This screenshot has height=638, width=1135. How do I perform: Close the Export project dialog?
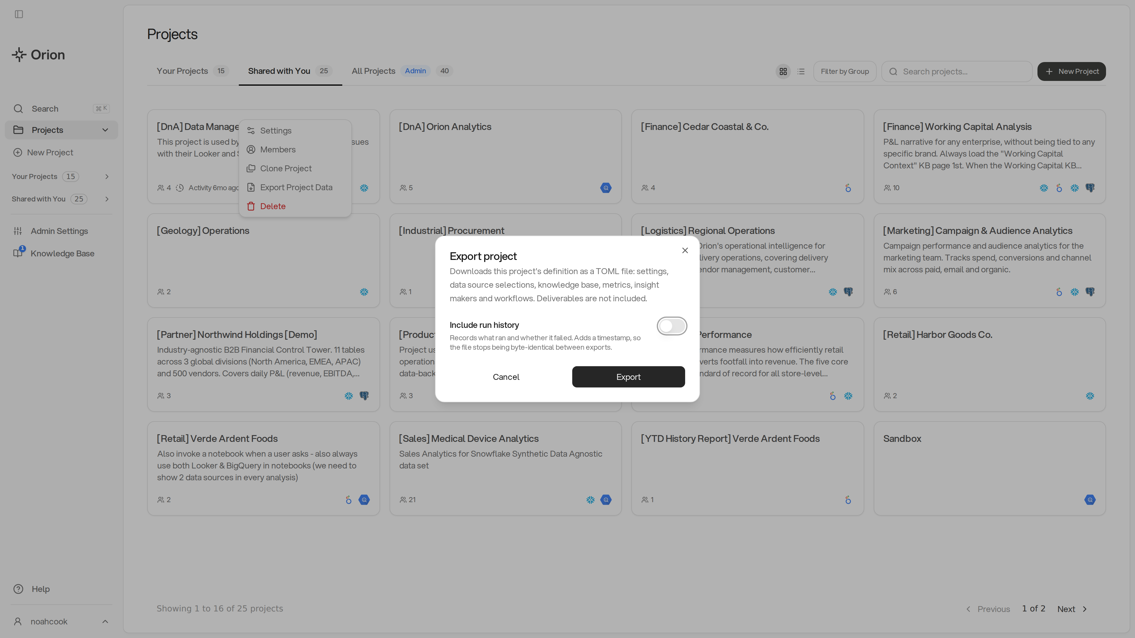[685, 250]
